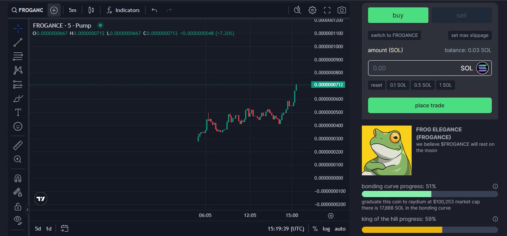Focus the SOL amount input field
The image size is (507, 236).
(430, 68)
